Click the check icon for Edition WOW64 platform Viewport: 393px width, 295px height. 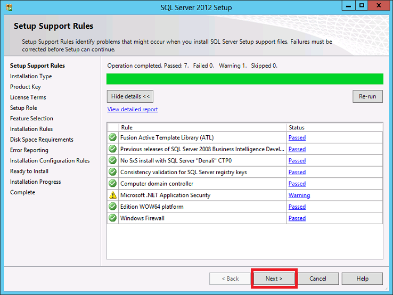point(113,207)
